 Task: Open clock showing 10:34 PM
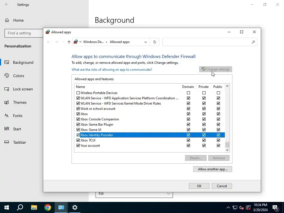[x=260, y=207]
